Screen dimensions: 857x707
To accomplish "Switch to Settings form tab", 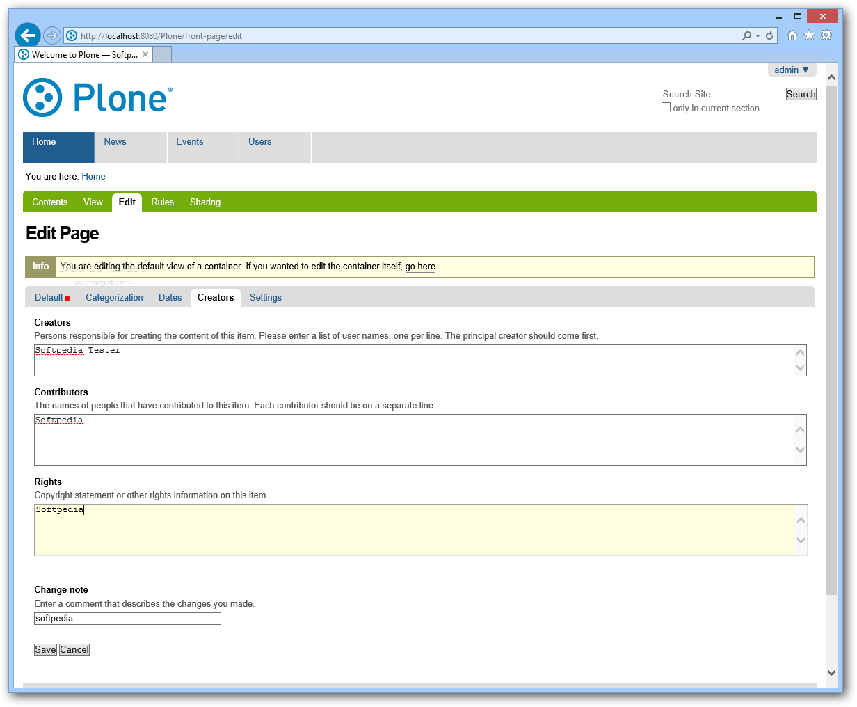I will (266, 297).
